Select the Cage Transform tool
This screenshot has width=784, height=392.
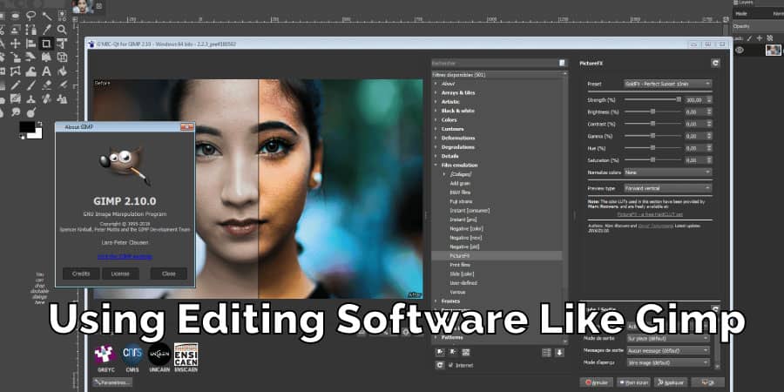(x=16, y=71)
